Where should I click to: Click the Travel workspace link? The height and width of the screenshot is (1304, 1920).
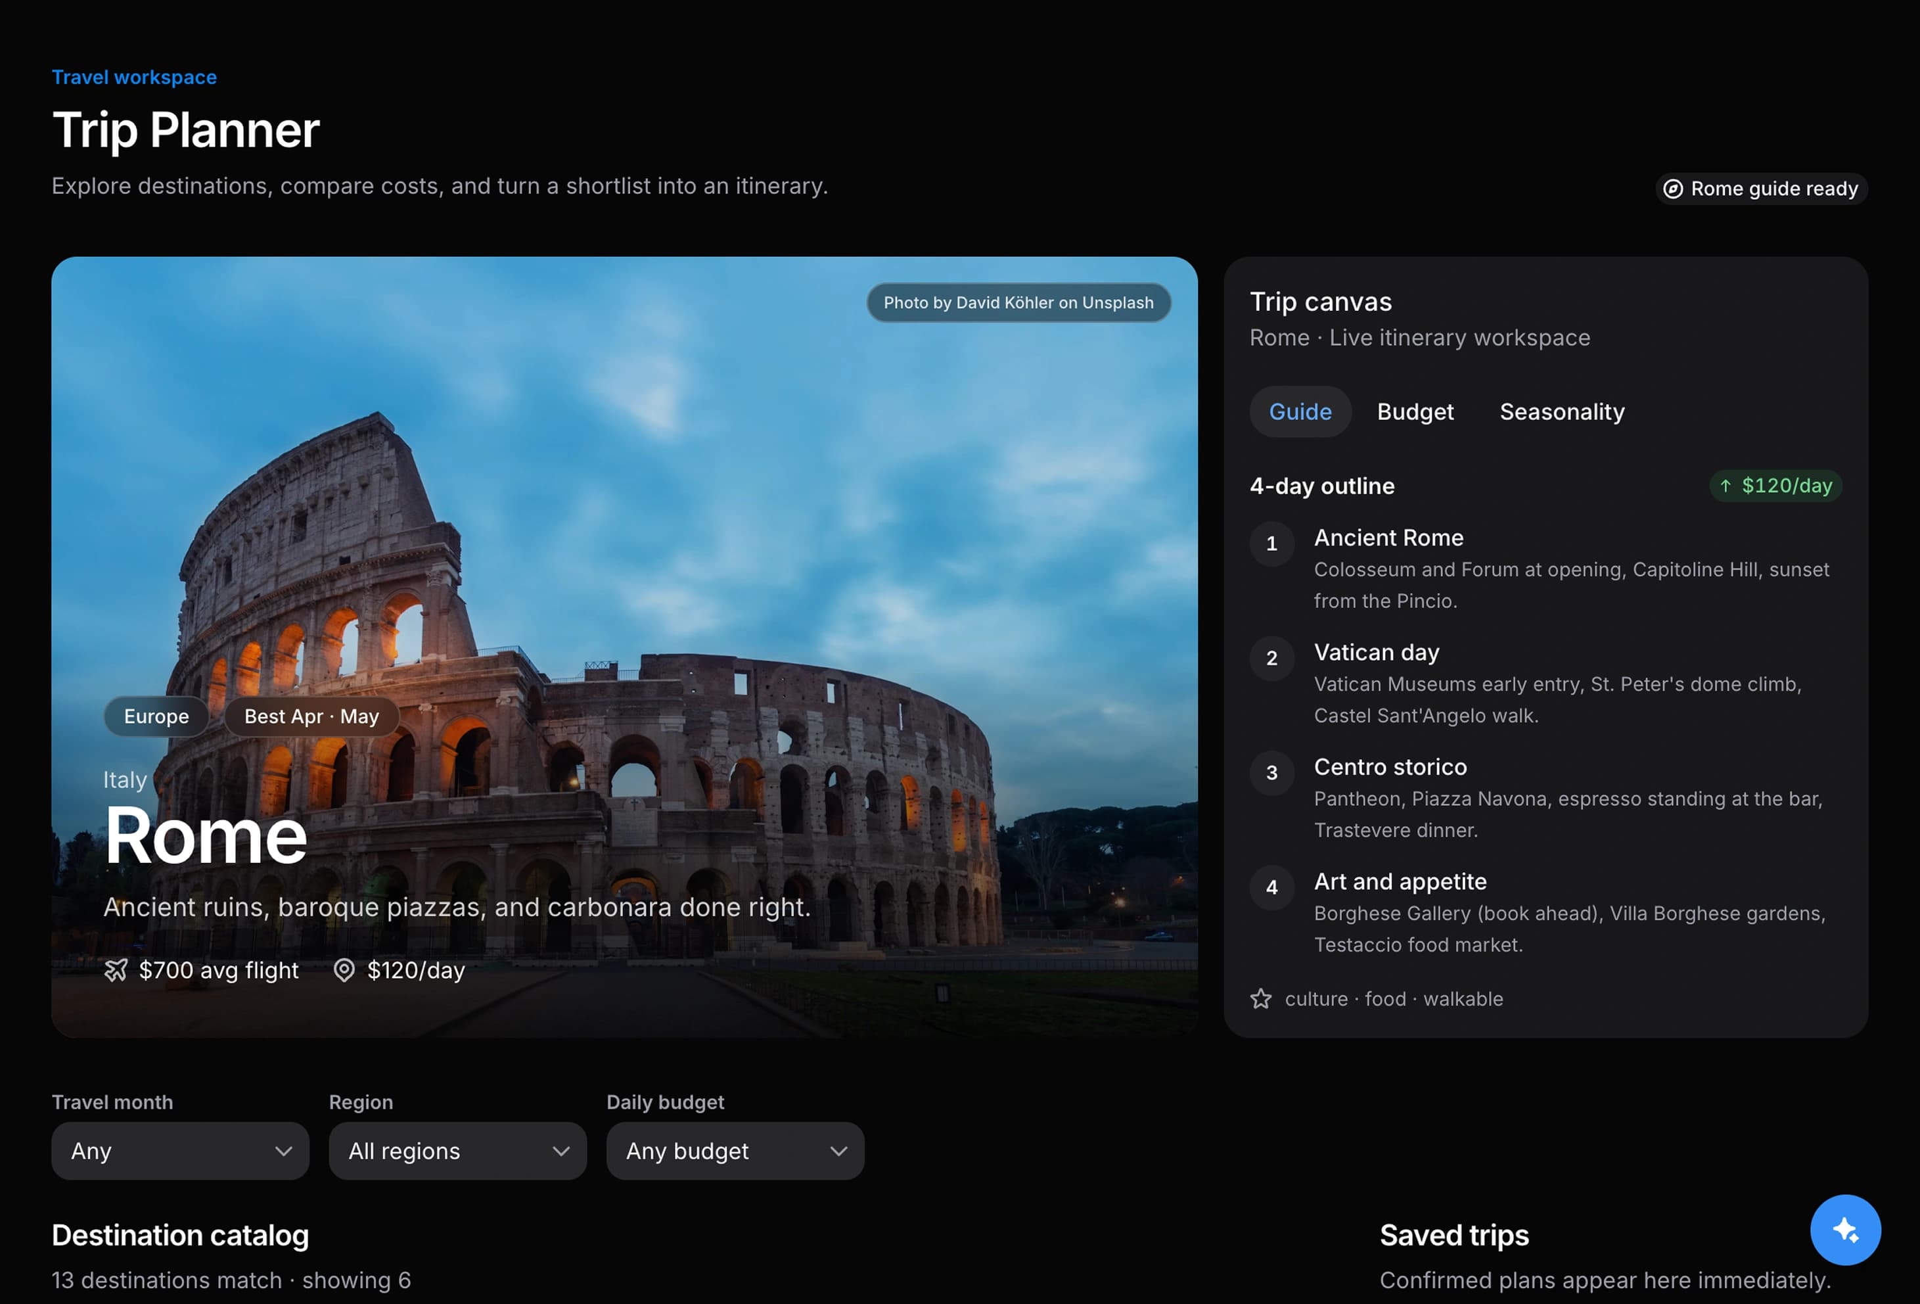point(135,77)
